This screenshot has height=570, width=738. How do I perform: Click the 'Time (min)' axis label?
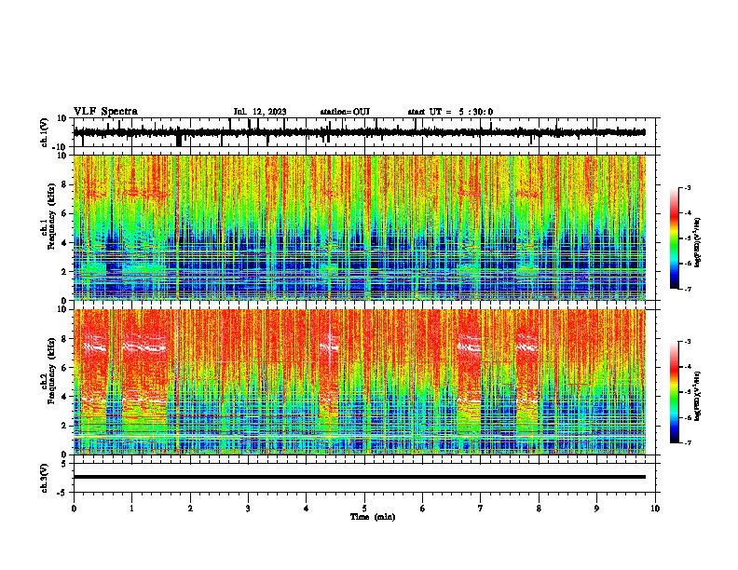tap(373, 517)
